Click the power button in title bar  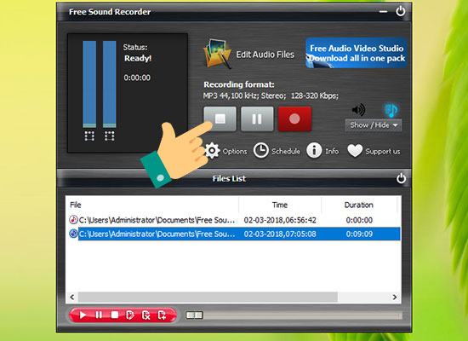click(x=401, y=11)
